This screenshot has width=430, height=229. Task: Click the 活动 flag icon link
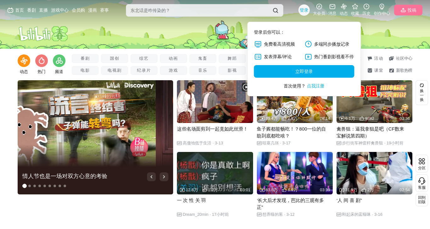click(x=376, y=59)
